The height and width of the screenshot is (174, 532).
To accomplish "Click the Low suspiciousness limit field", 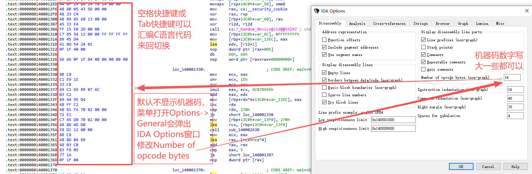I will tap(393, 120).
